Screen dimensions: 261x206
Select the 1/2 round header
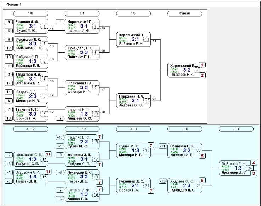[x=133, y=13]
